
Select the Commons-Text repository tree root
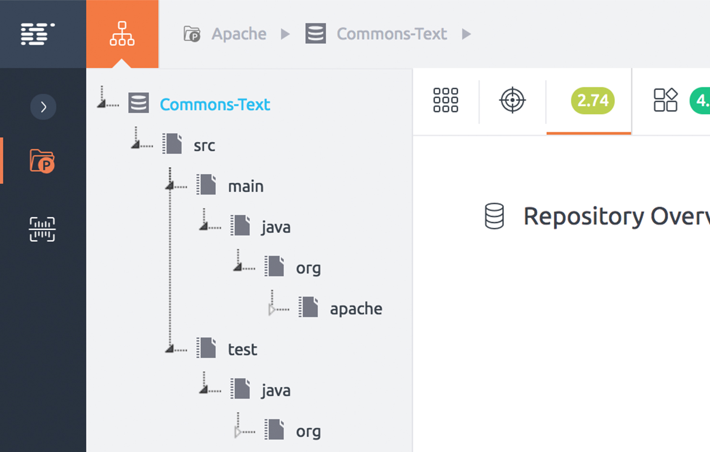[215, 104]
